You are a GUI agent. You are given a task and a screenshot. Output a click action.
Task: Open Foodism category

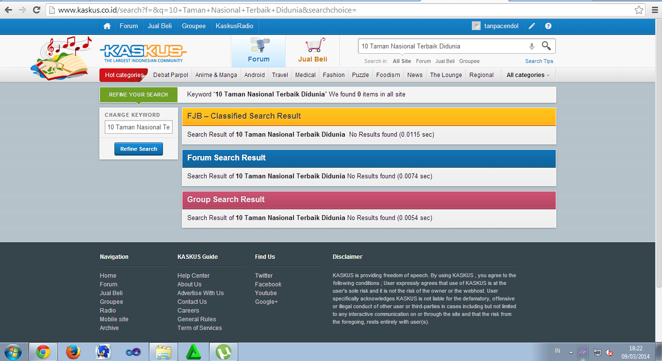(388, 75)
